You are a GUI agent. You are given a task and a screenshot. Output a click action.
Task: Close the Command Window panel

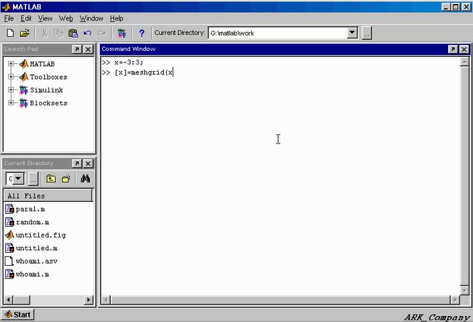click(x=464, y=49)
